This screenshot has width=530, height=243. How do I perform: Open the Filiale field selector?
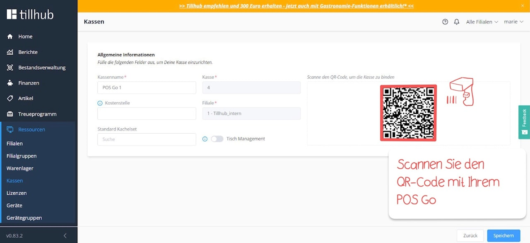251,113
